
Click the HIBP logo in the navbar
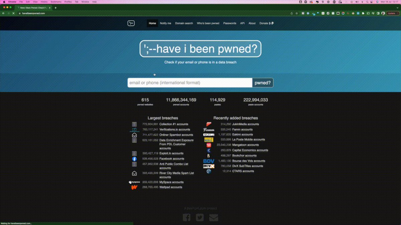(x=131, y=23)
